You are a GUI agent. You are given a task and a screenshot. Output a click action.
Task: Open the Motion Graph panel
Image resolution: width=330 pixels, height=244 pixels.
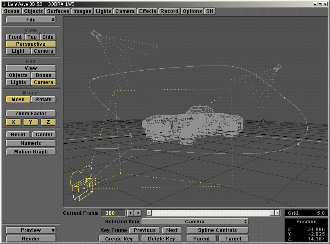pyautogui.click(x=31, y=151)
